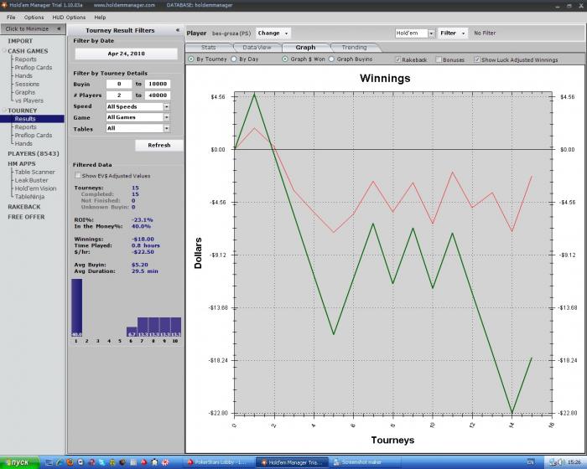Open the Speed dropdown
Viewport: 587px width, 469px height.
[x=166, y=107]
